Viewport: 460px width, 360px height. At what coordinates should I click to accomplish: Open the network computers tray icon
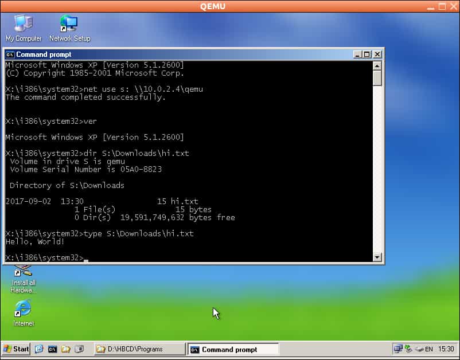point(398,349)
